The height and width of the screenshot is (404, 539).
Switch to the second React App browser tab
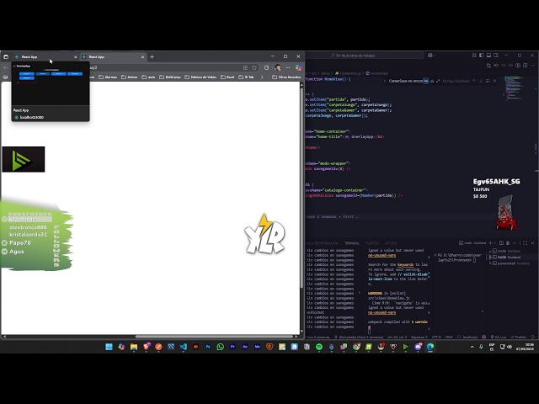pos(112,56)
